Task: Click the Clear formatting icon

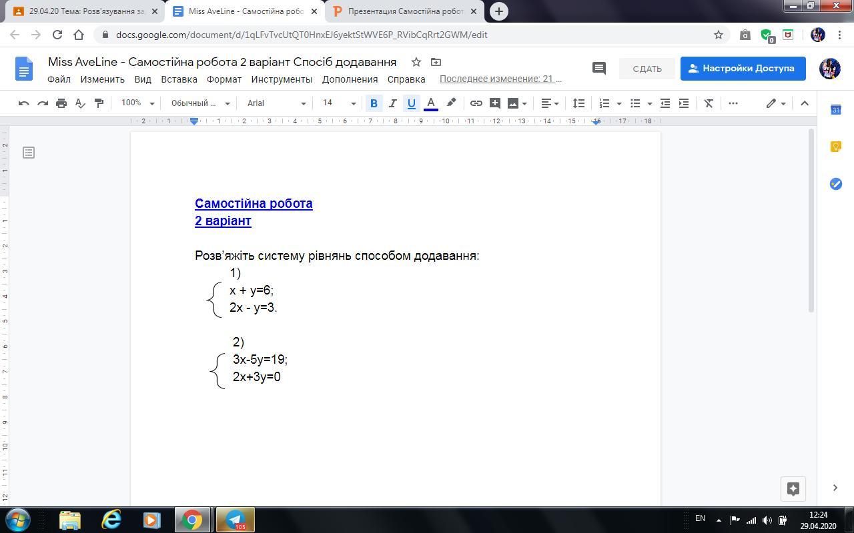Action: [709, 103]
